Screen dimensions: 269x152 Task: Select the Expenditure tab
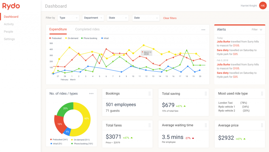[58, 29]
